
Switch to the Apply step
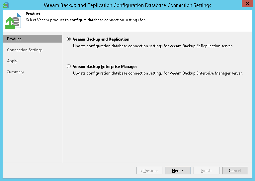click(12, 61)
